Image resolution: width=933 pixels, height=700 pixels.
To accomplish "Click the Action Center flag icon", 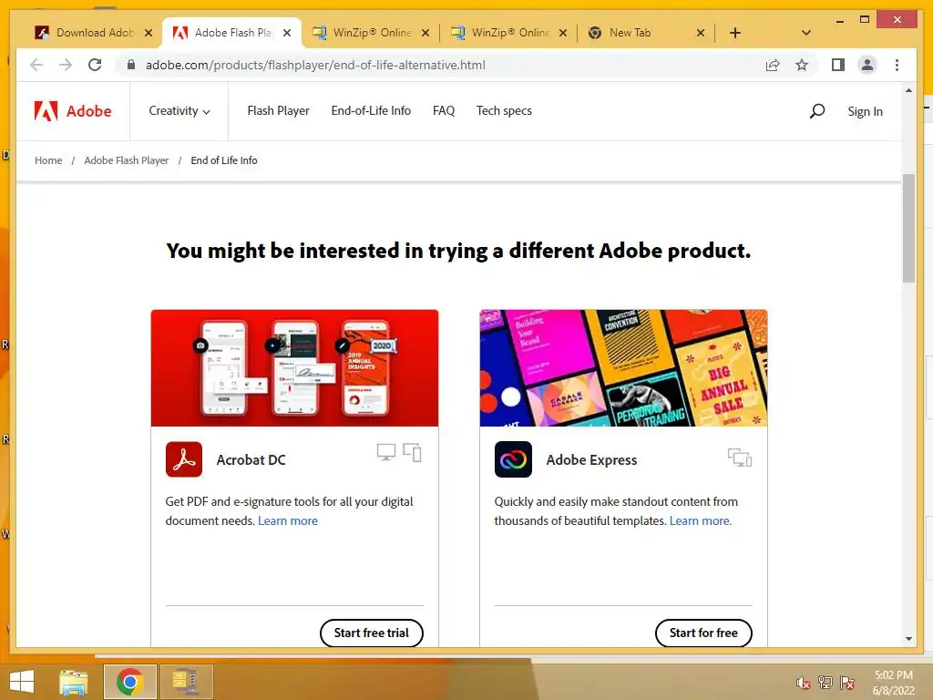I will click(x=847, y=683).
